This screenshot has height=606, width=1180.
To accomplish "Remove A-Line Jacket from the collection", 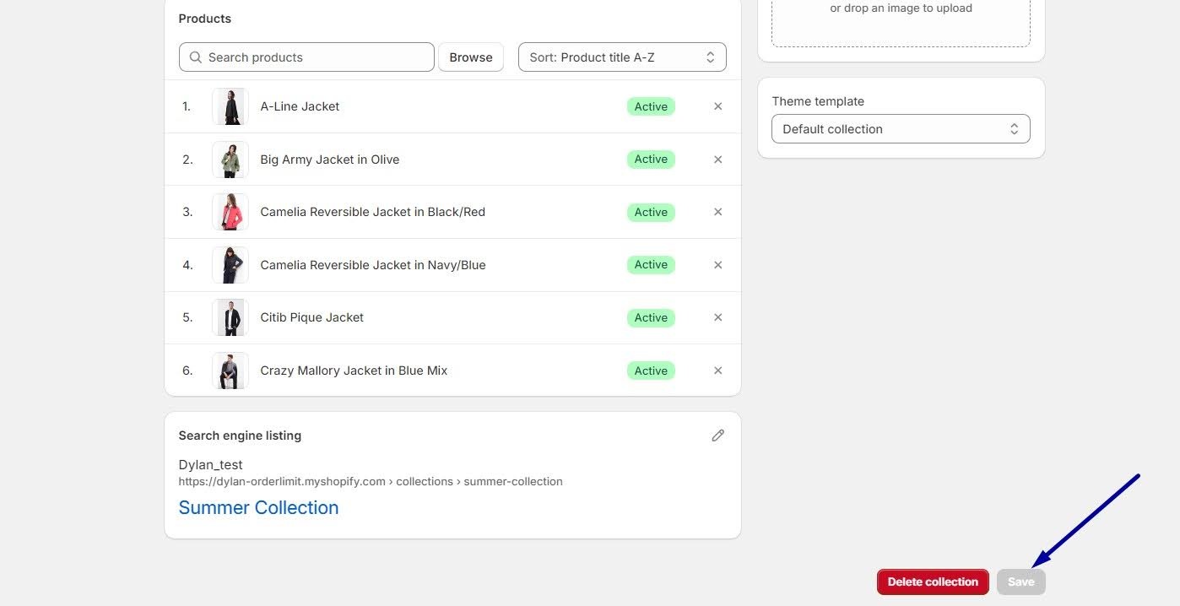I will click(x=717, y=106).
